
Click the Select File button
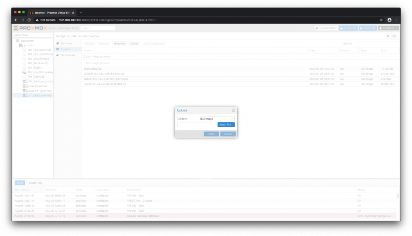(226, 125)
